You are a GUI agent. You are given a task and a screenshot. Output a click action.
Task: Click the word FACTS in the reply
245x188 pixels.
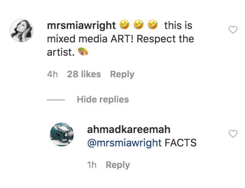point(181,143)
